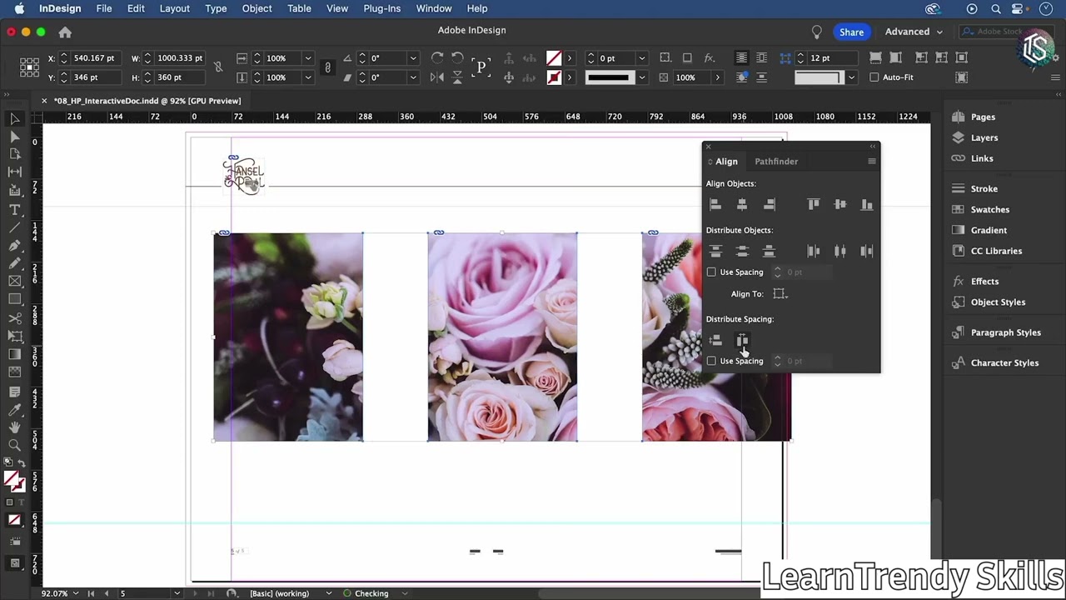Open the scale Y percentage dropdown

pos(307,77)
